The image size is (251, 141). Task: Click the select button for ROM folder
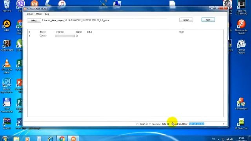point(34,20)
